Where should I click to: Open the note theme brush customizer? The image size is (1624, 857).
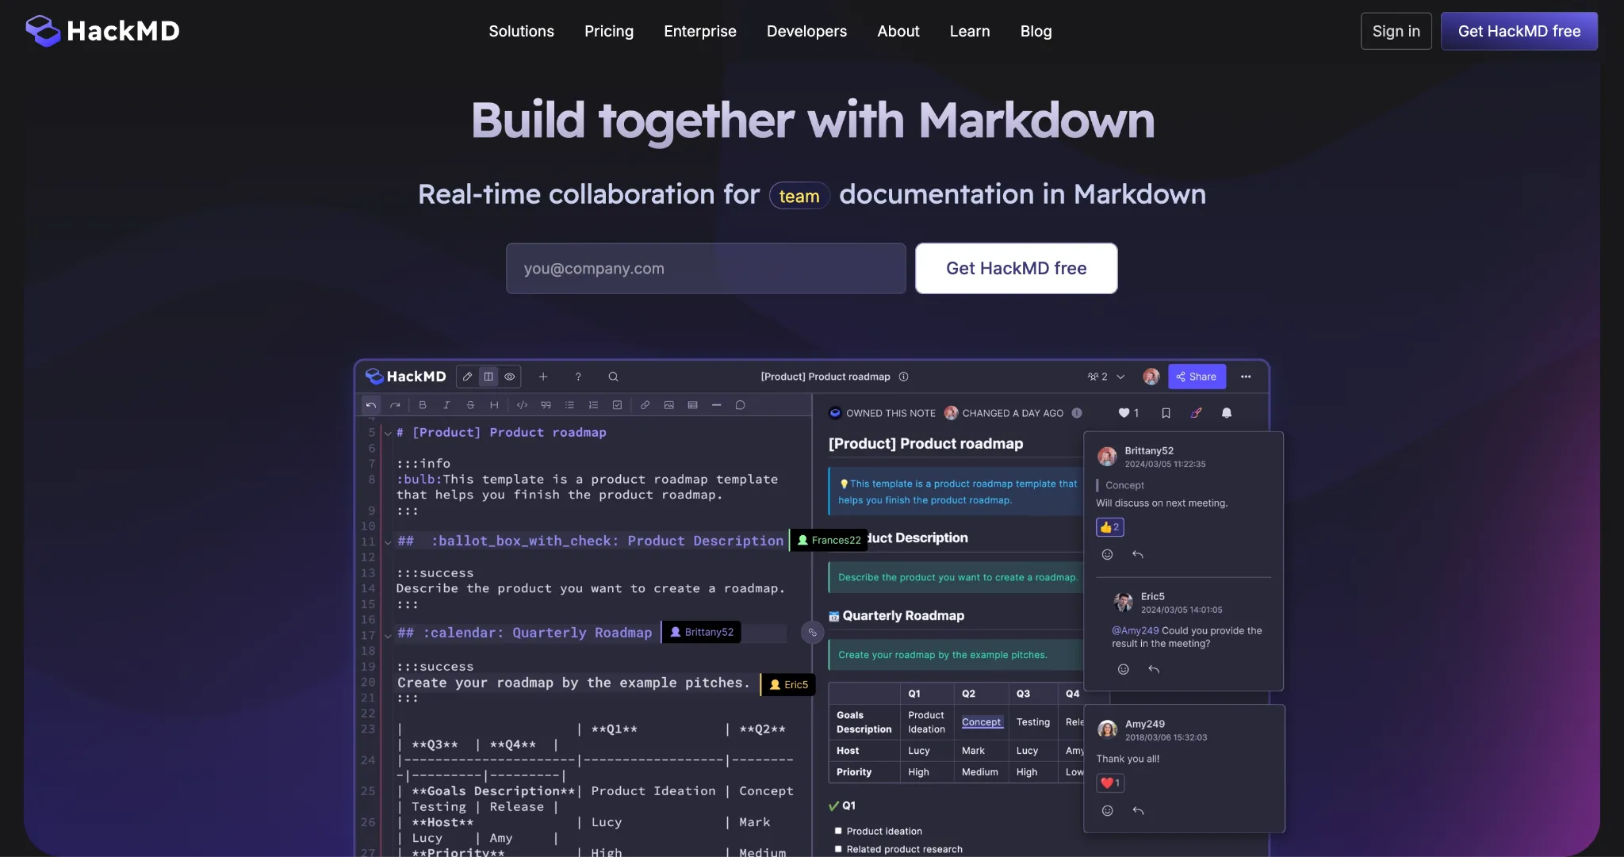click(x=1196, y=412)
